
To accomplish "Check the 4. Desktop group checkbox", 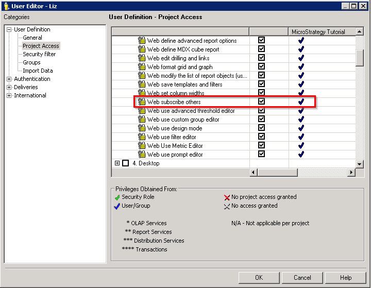I will [x=125, y=163].
